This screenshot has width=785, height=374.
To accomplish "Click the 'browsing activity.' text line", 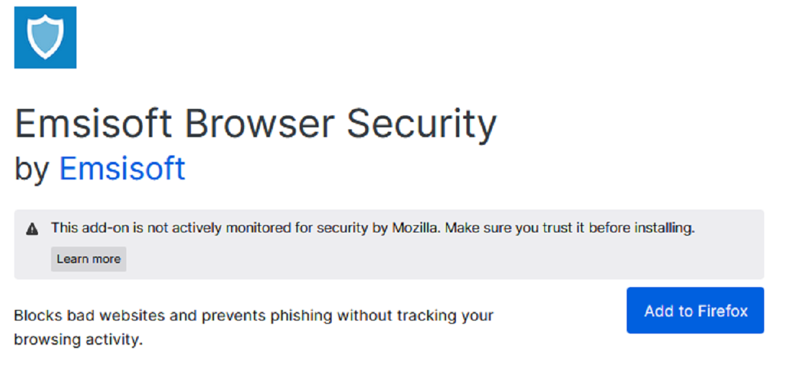I will [78, 339].
